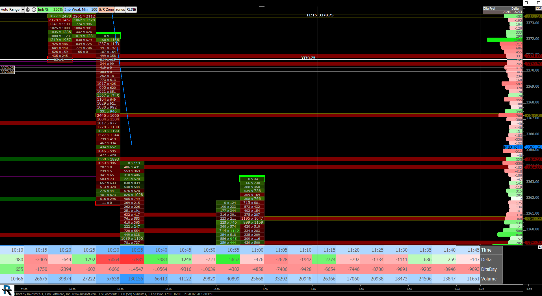Click the 10:50 marker on time axis

[216, 289]
